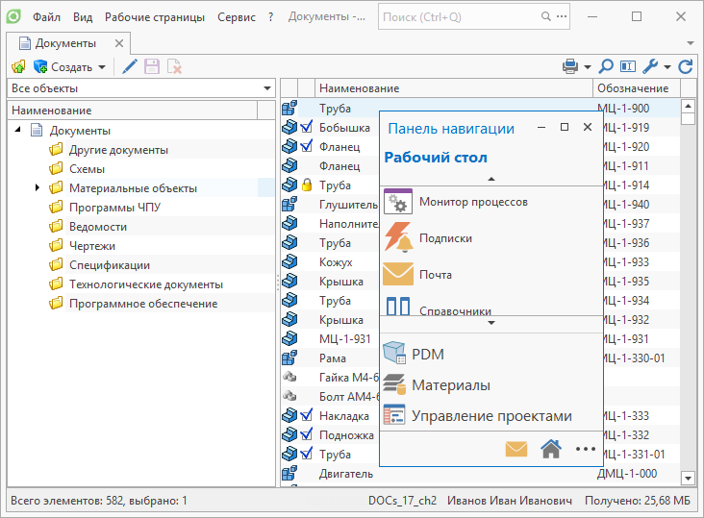Click in the Поиск search field

pos(462,17)
